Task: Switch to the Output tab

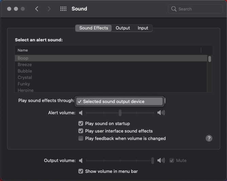Action: [123, 28]
